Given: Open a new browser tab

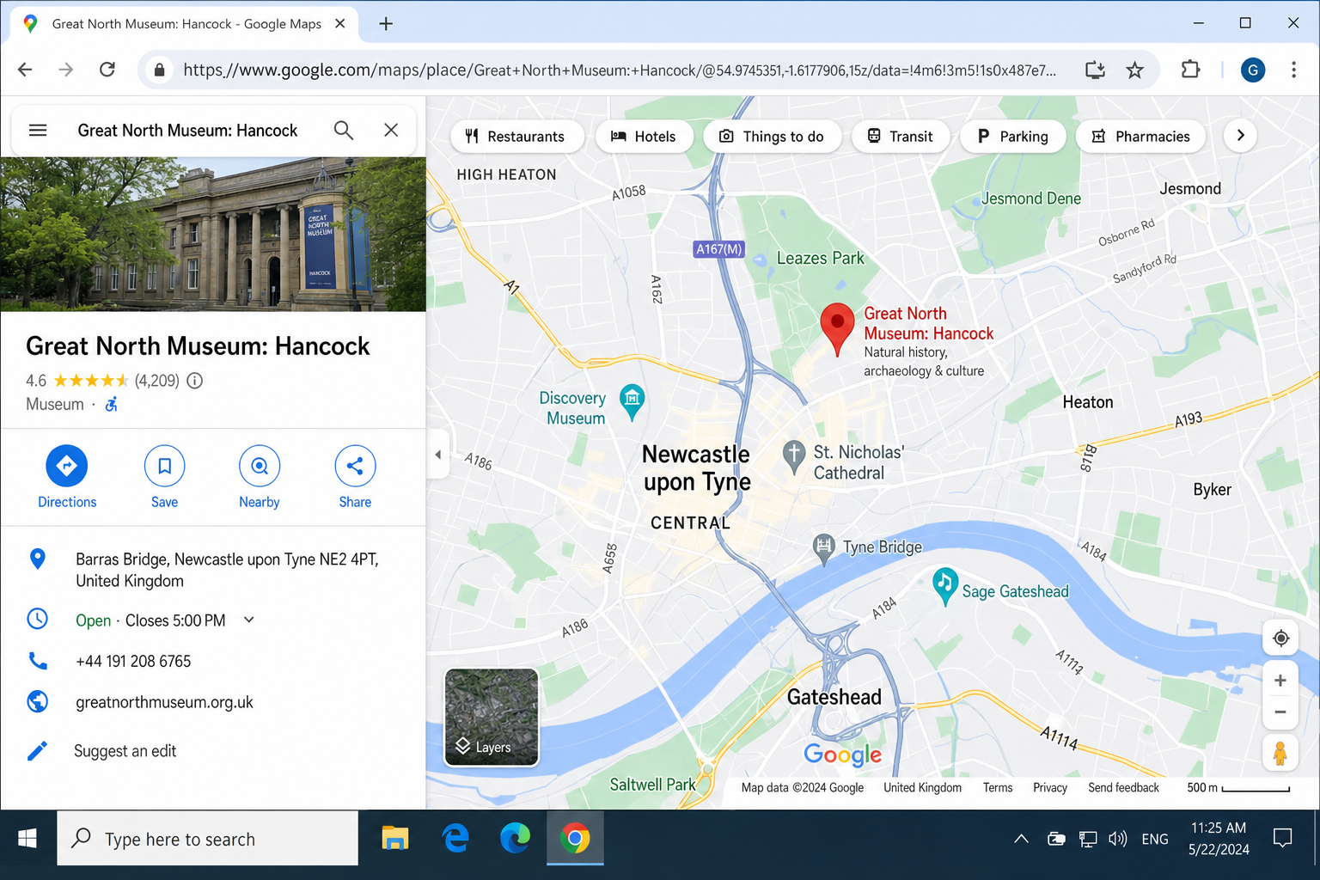Looking at the screenshot, I should [386, 24].
